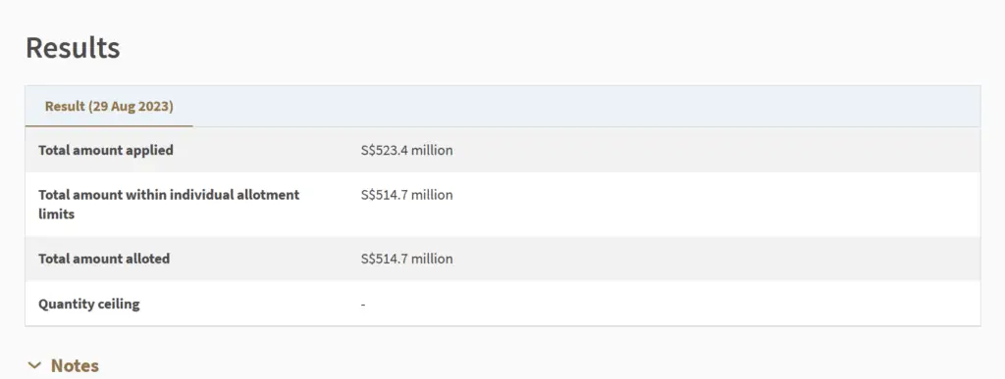Image resolution: width=1005 pixels, height=379 pixels.
Task: Click empty tab strip beside Result tab
Action: point(587,106)
